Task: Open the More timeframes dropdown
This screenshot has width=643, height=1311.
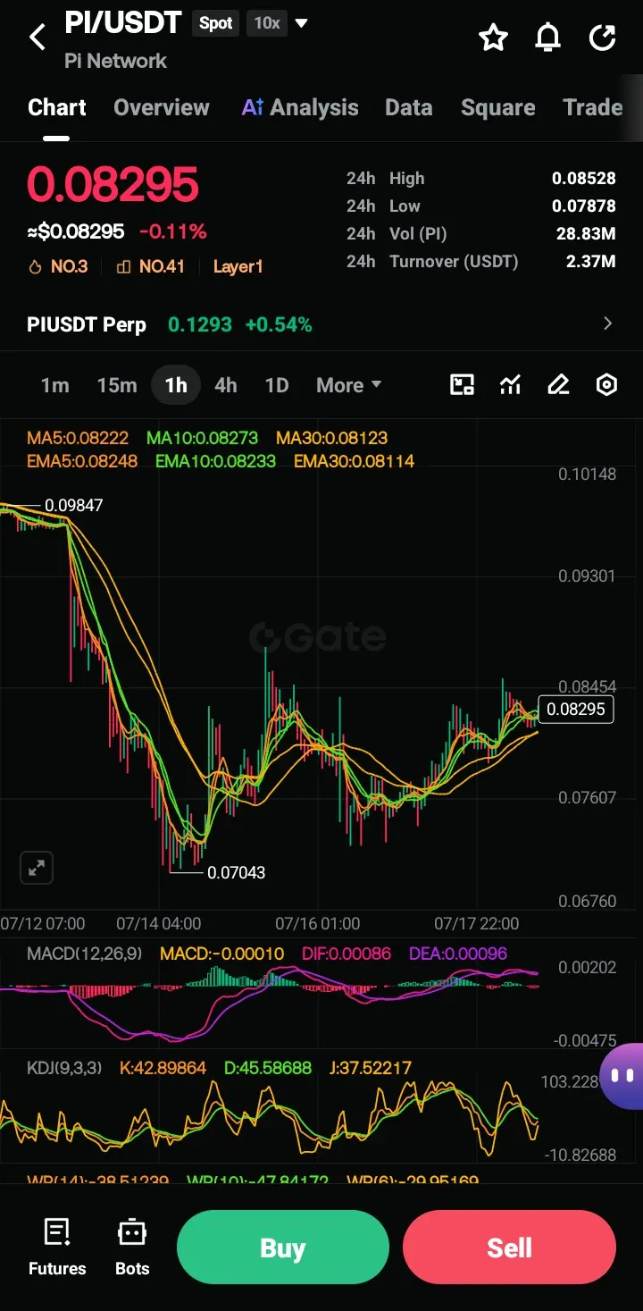Action: coord(349,385)
